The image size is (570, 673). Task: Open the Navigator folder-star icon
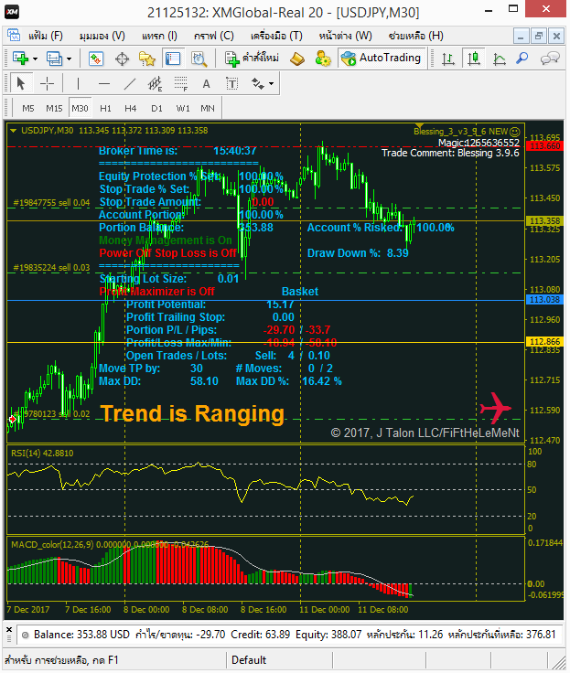click(147, 59)
